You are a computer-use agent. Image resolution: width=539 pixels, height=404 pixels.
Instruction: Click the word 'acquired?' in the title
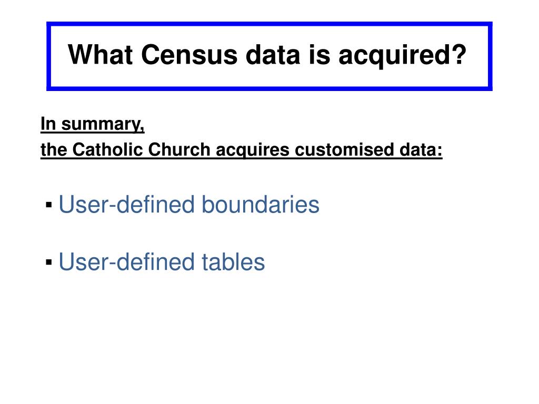pyautogui.click(x=403, y=56)
